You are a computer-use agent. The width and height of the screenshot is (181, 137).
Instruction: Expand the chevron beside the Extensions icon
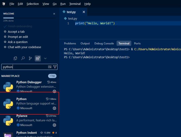tap(45, 58)
